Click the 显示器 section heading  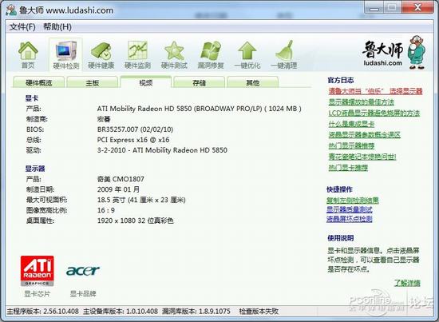click(35, 169)
